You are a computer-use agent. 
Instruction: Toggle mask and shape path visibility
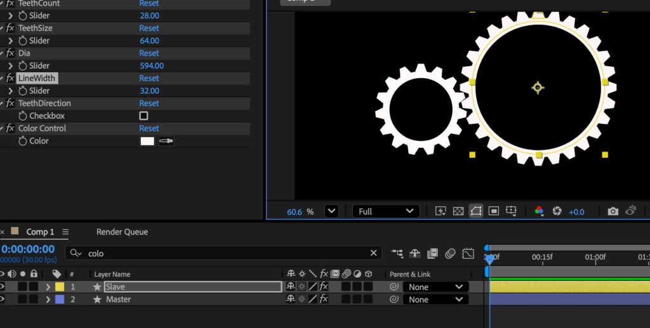(475, 211)
